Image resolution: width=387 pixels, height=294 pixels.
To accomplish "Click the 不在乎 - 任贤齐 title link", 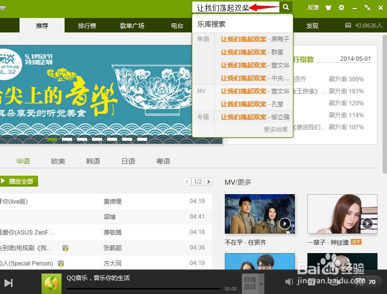I will 245,242.
